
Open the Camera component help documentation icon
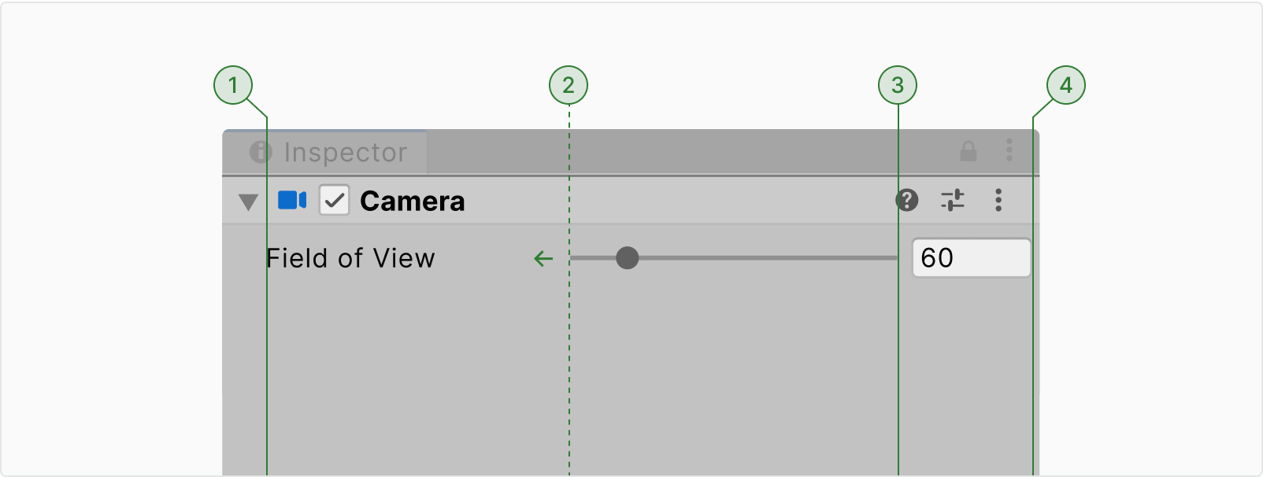coord(906,201)
